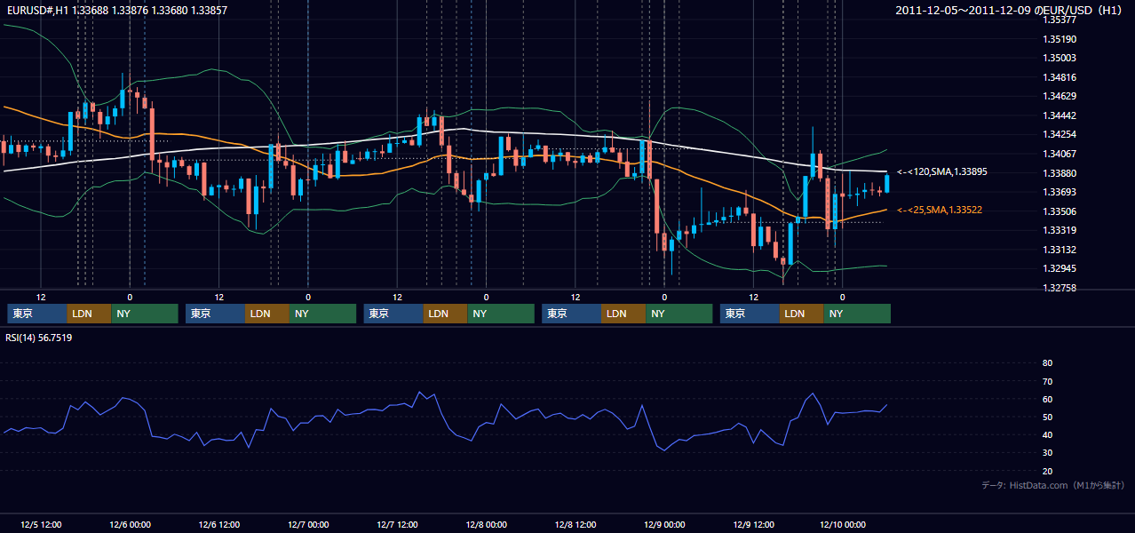1135x533 pixels.
Task: Select the 12/9 00:00 time axis label
Action: coord(664,524)
